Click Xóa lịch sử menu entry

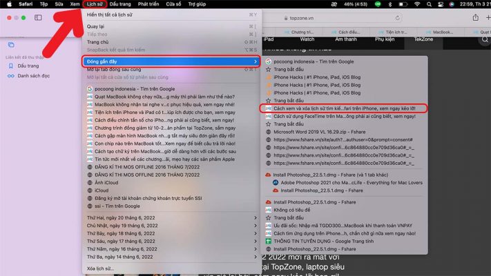(x=102, y=268)
